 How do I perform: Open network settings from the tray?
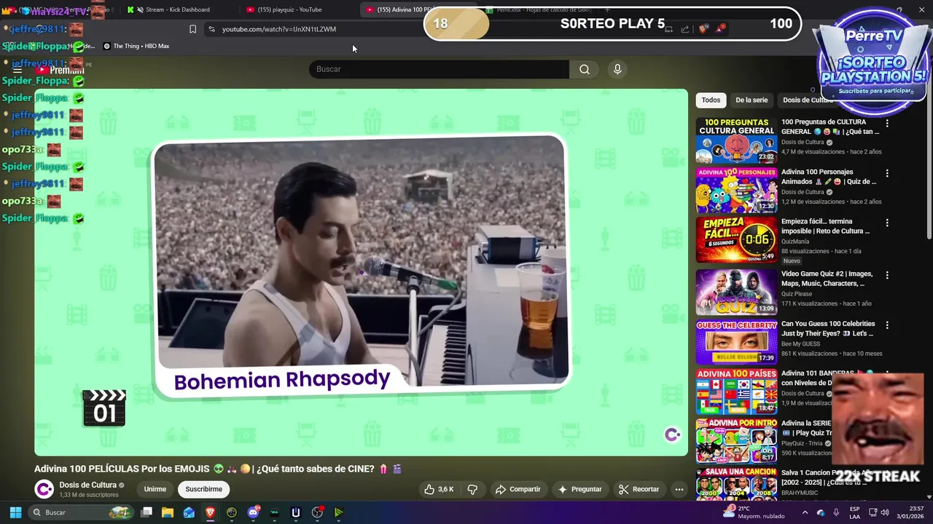[873, 512]
